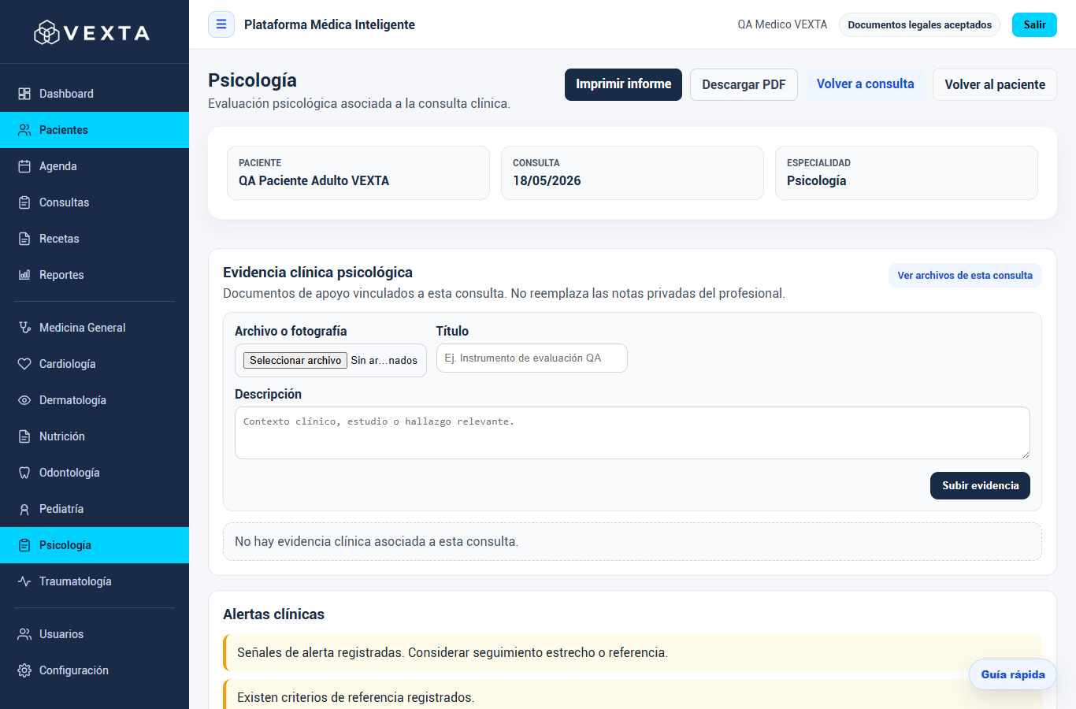Open the Dashboard menu item

tap(95, 94)
